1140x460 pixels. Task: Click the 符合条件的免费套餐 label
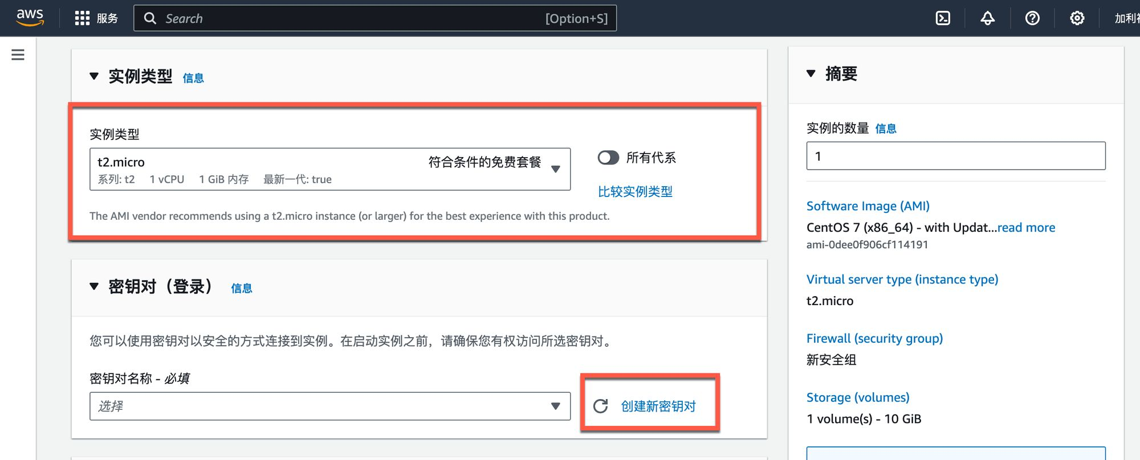pyautogui.click(x=484, y=162)
